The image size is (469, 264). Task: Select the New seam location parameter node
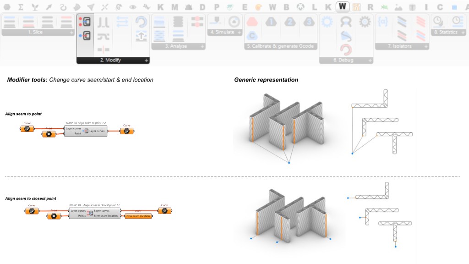[138, 216]
